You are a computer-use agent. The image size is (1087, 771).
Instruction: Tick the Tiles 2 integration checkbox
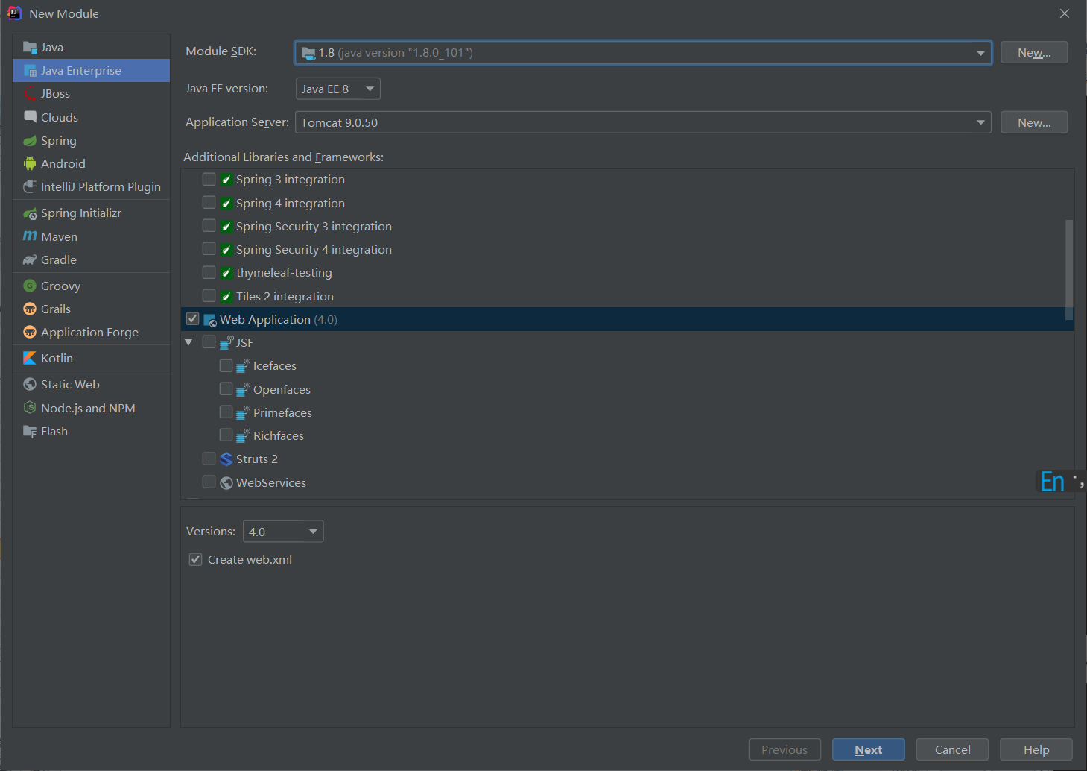pos(209,296)
